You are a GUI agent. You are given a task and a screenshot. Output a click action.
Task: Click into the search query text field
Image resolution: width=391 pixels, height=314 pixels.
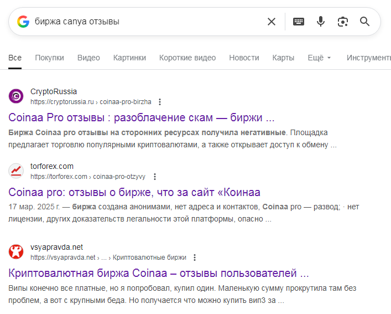tap(144, 22)
